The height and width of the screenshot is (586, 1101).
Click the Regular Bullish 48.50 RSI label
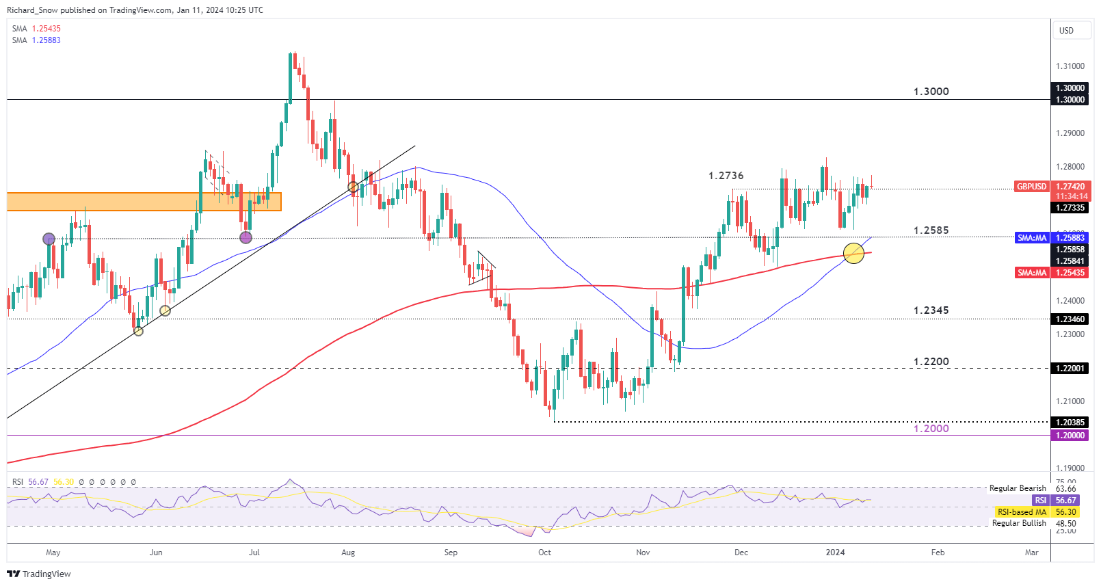coord(1034,523)
